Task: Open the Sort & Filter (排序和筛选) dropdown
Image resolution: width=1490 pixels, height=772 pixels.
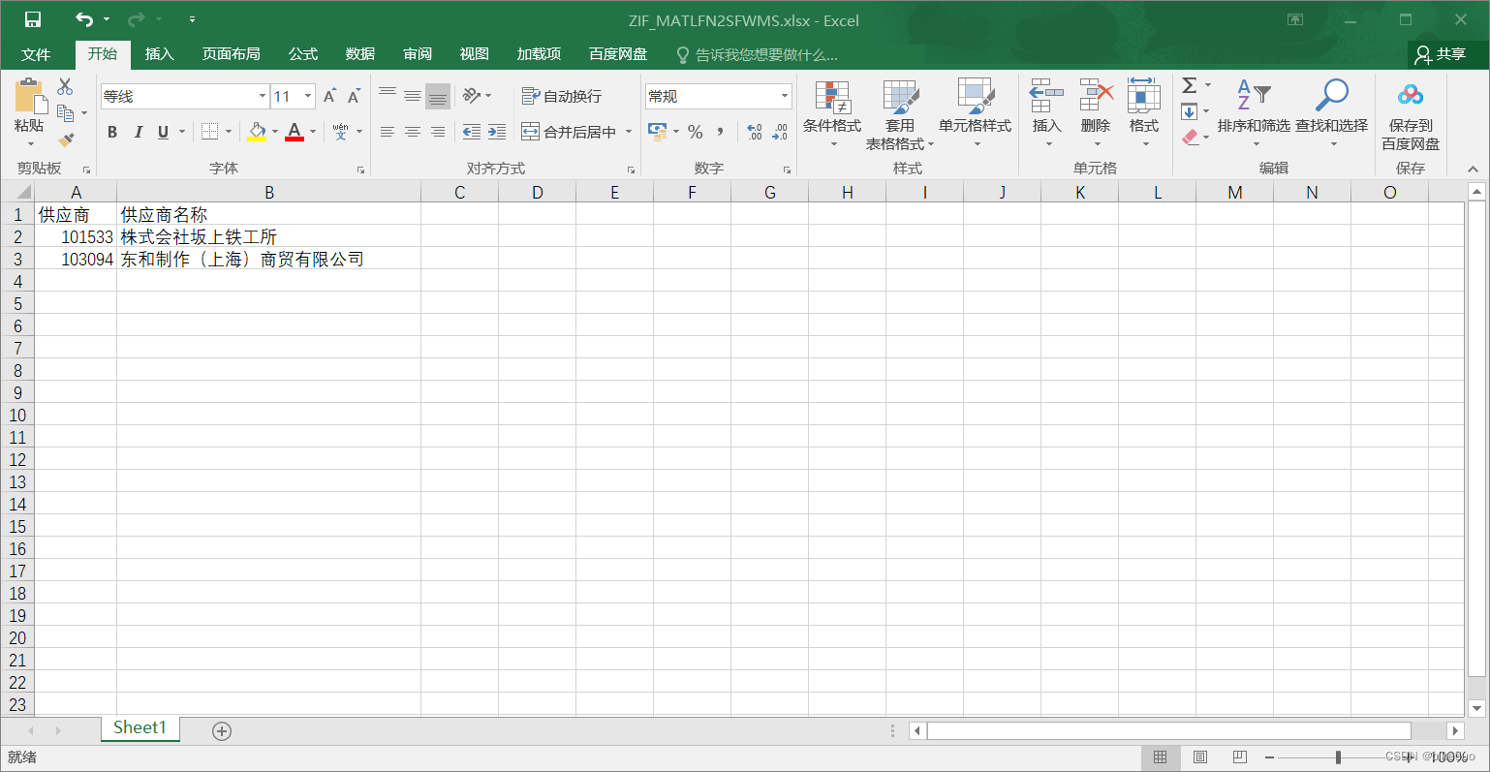Action: [1254, 114]
